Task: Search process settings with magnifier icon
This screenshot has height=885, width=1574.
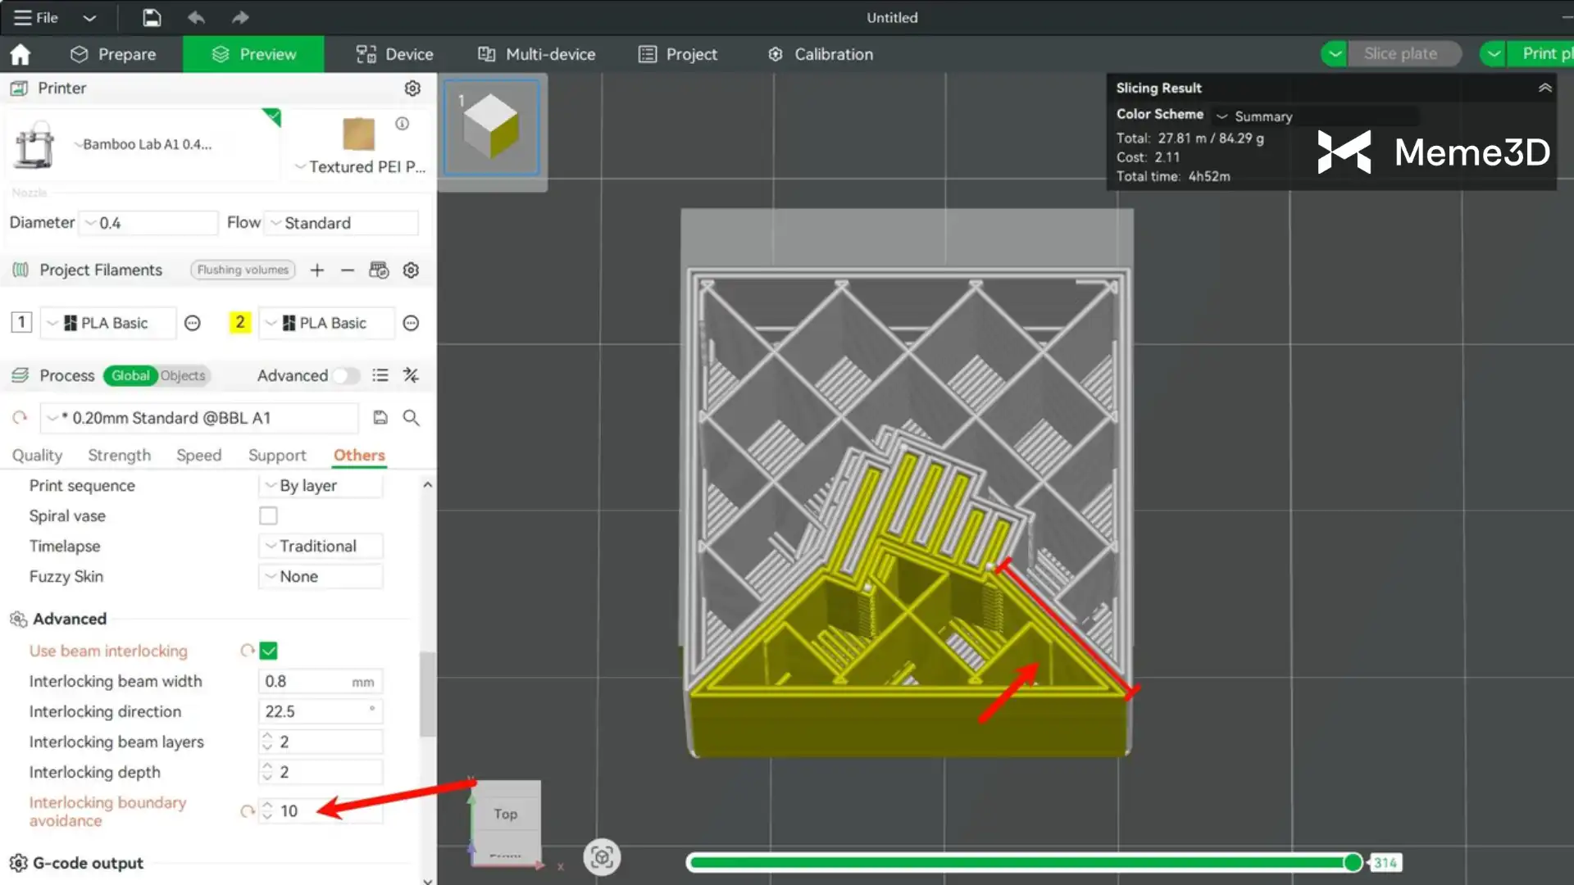Action: [x=412, y=418]
